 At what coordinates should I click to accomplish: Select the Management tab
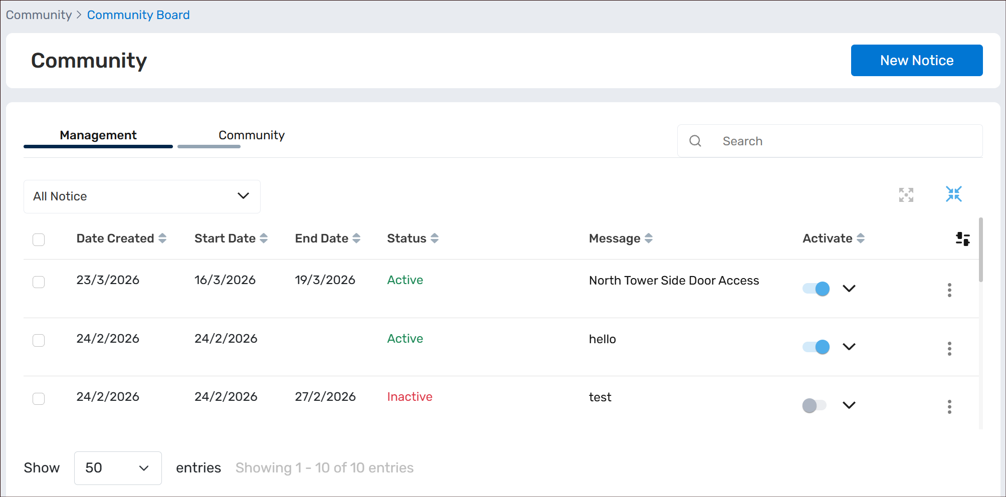(x=98, y=135)
